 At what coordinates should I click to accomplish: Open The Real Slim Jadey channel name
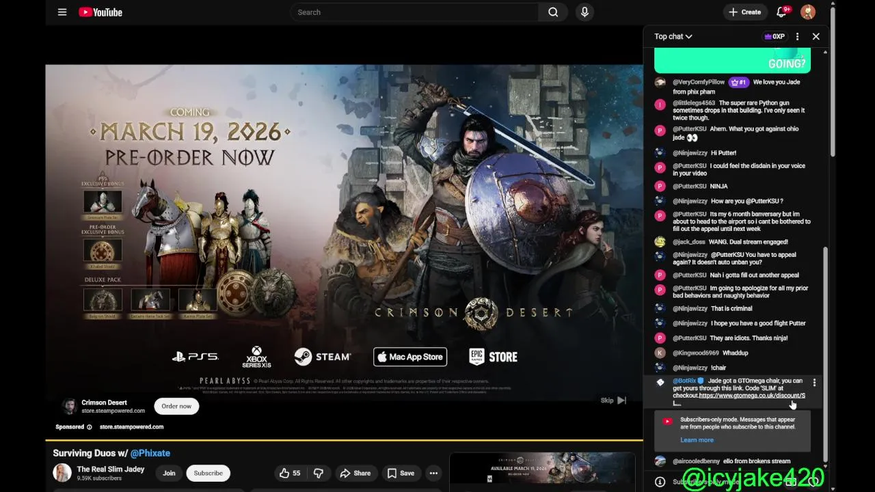[111, 469]
